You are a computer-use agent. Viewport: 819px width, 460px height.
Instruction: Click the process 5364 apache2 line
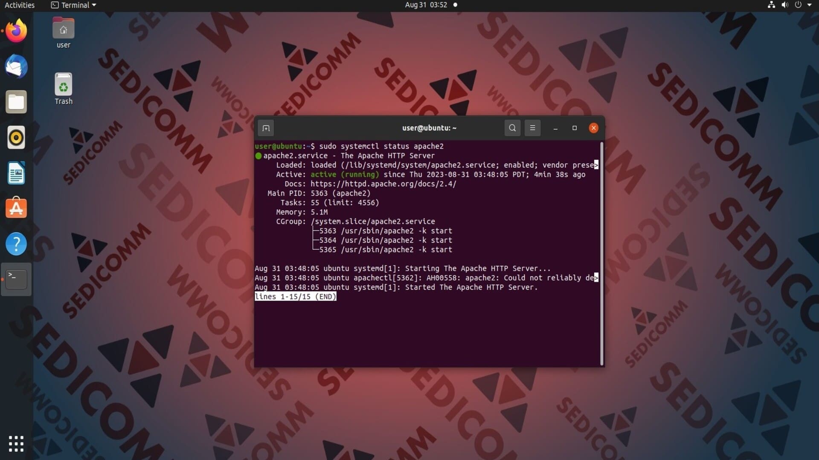(386, 240)
